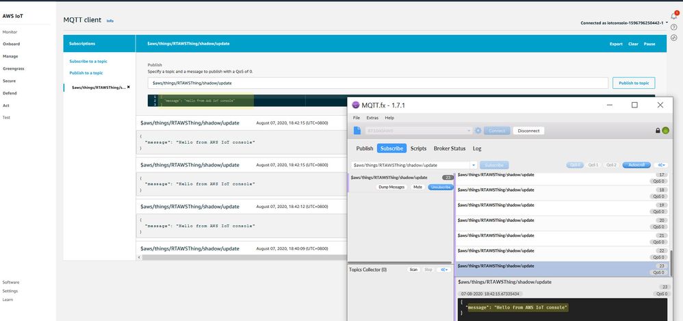
Task: Open the Log tab in MQTT.fx
Action: [x=477, y=149]
